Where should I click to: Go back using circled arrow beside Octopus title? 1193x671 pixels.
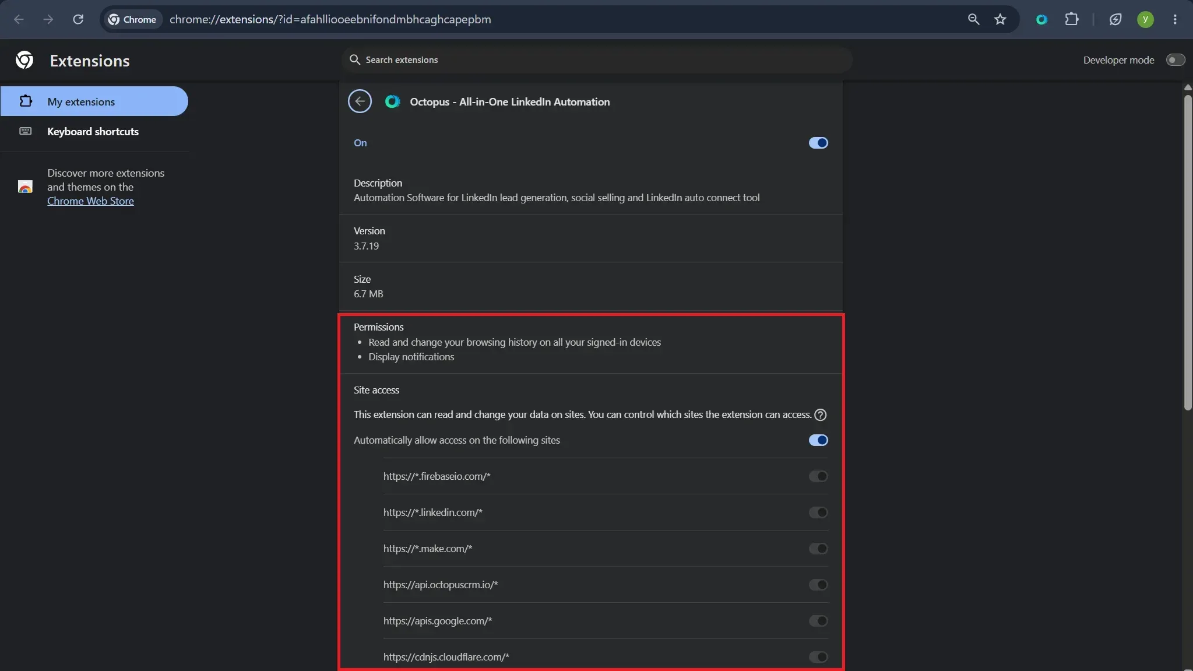(360, 101)
